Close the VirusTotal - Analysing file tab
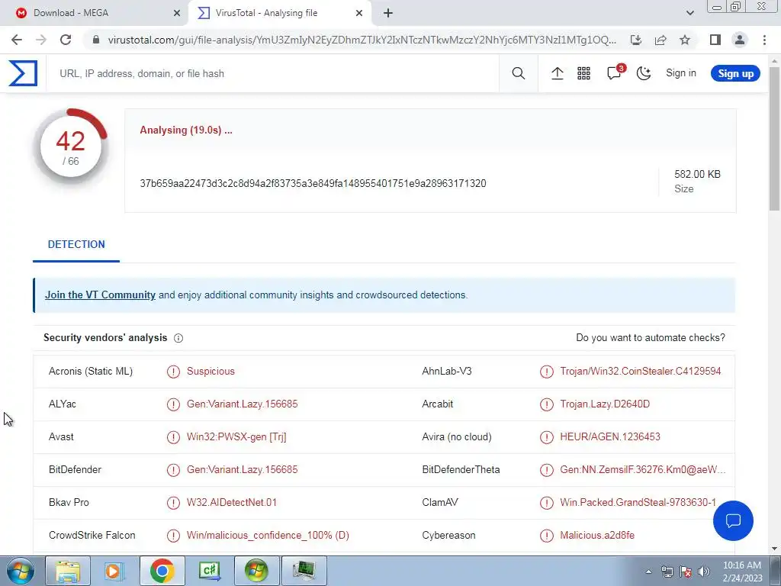This screenshot has width=781, height=586. point(359,13)
